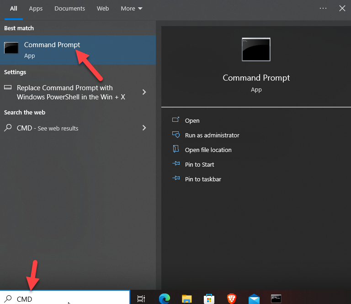The width and height of the screenshot is (351, 304).
Task: Select the All search tab
Action: (13, 9)
